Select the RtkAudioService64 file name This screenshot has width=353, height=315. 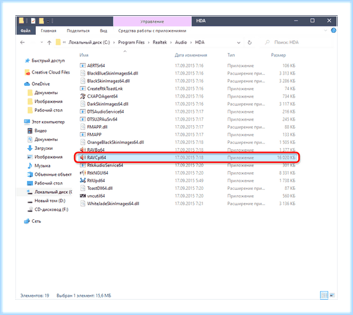(105, 165)
